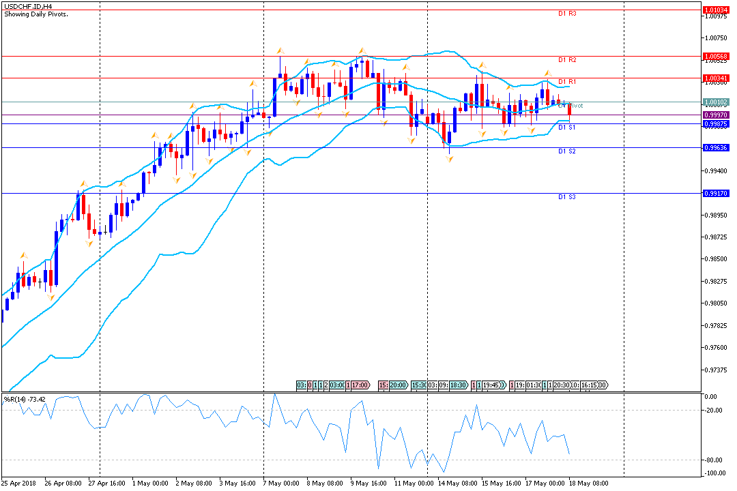Select the D1 S2 support label

click(567, 151)
